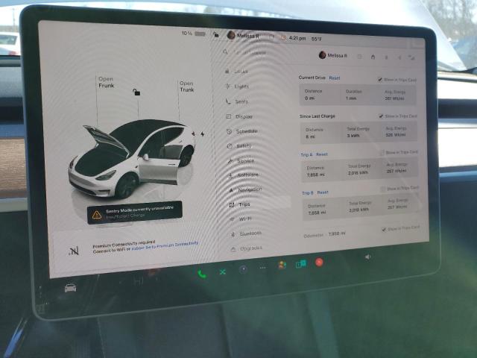
Task: Uncheck Show in Trips Card for Current Drive
Action: pos(379,79)
